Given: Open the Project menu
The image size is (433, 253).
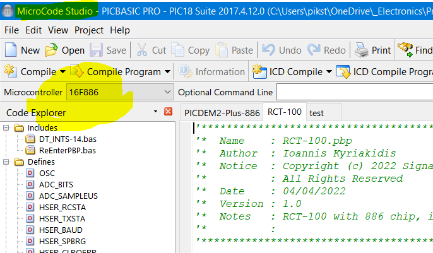Looking at the screenshot, I should click(x=89, y=30).
